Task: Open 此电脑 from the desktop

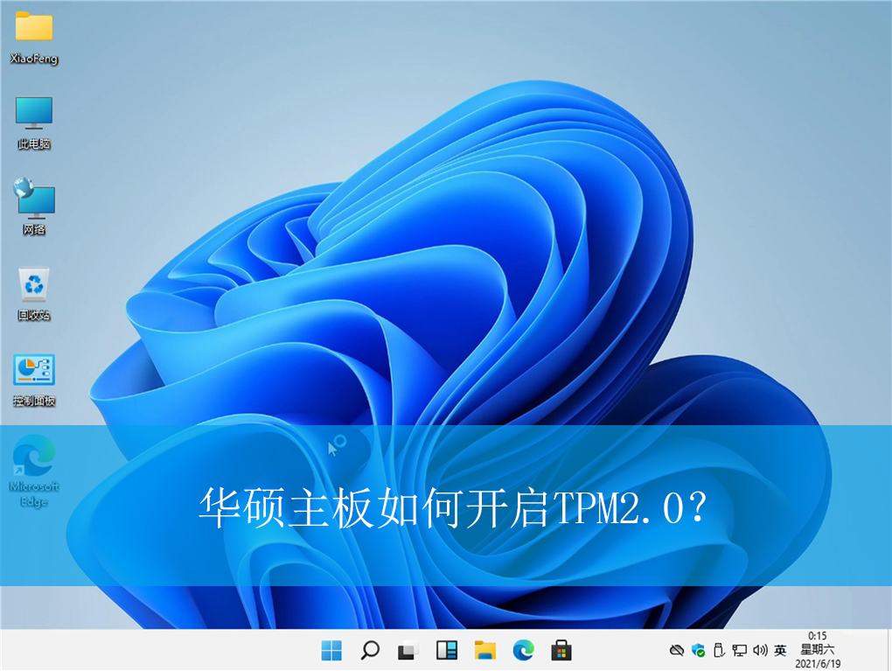Action: pyautogui.click(x=33, y=112)
